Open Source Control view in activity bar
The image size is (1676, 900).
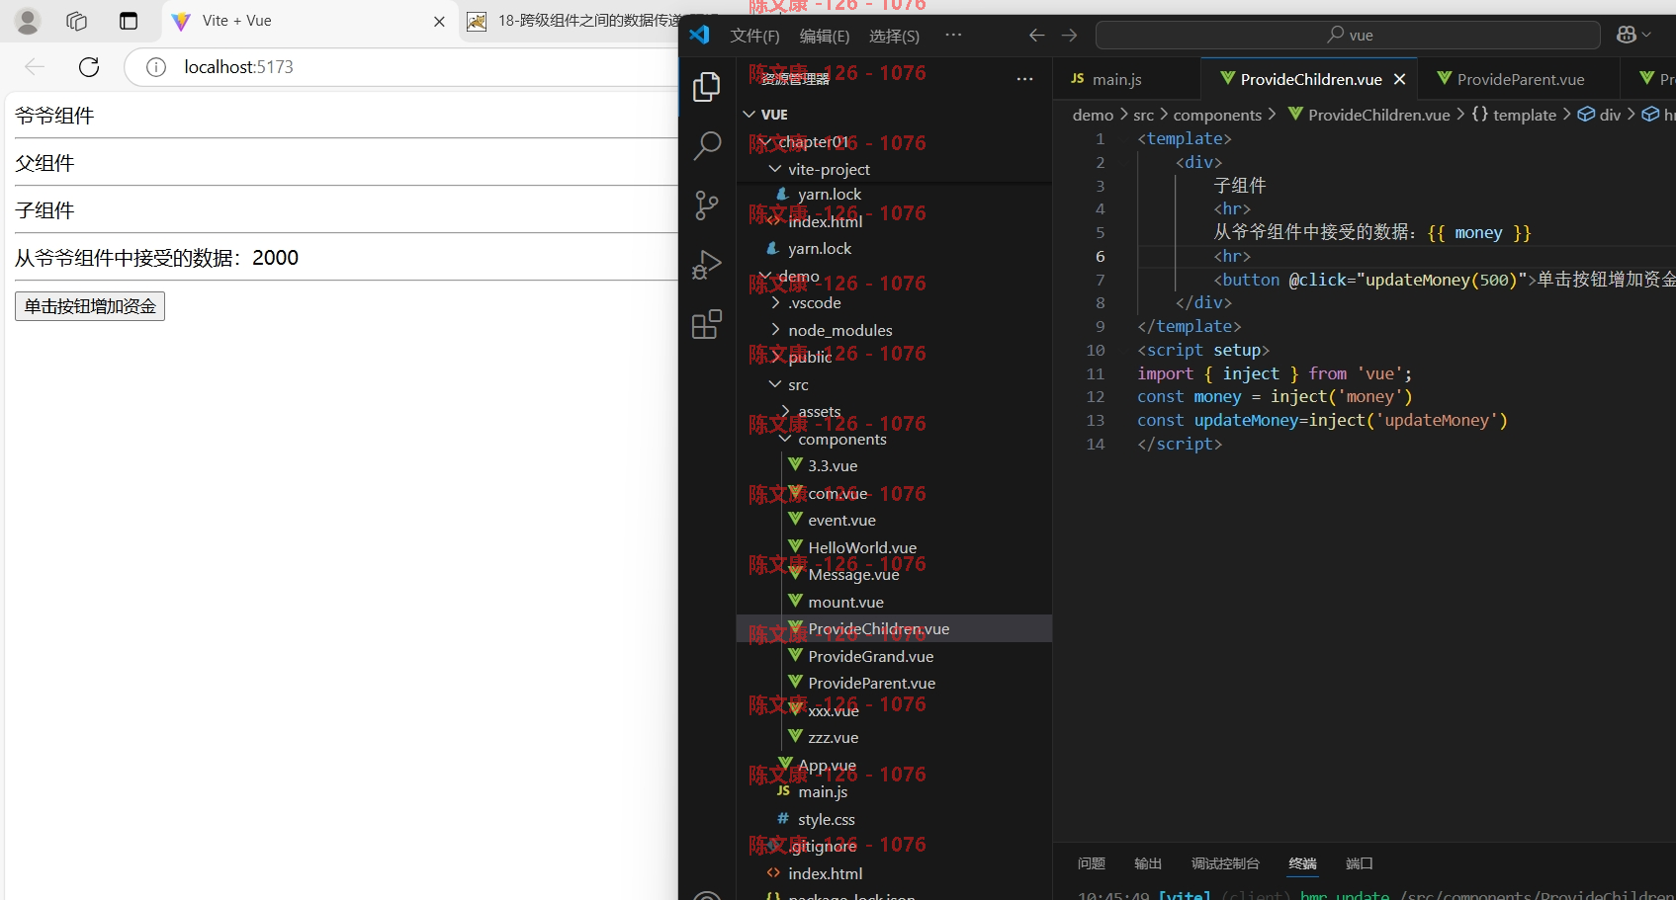(x=707, y=205)
